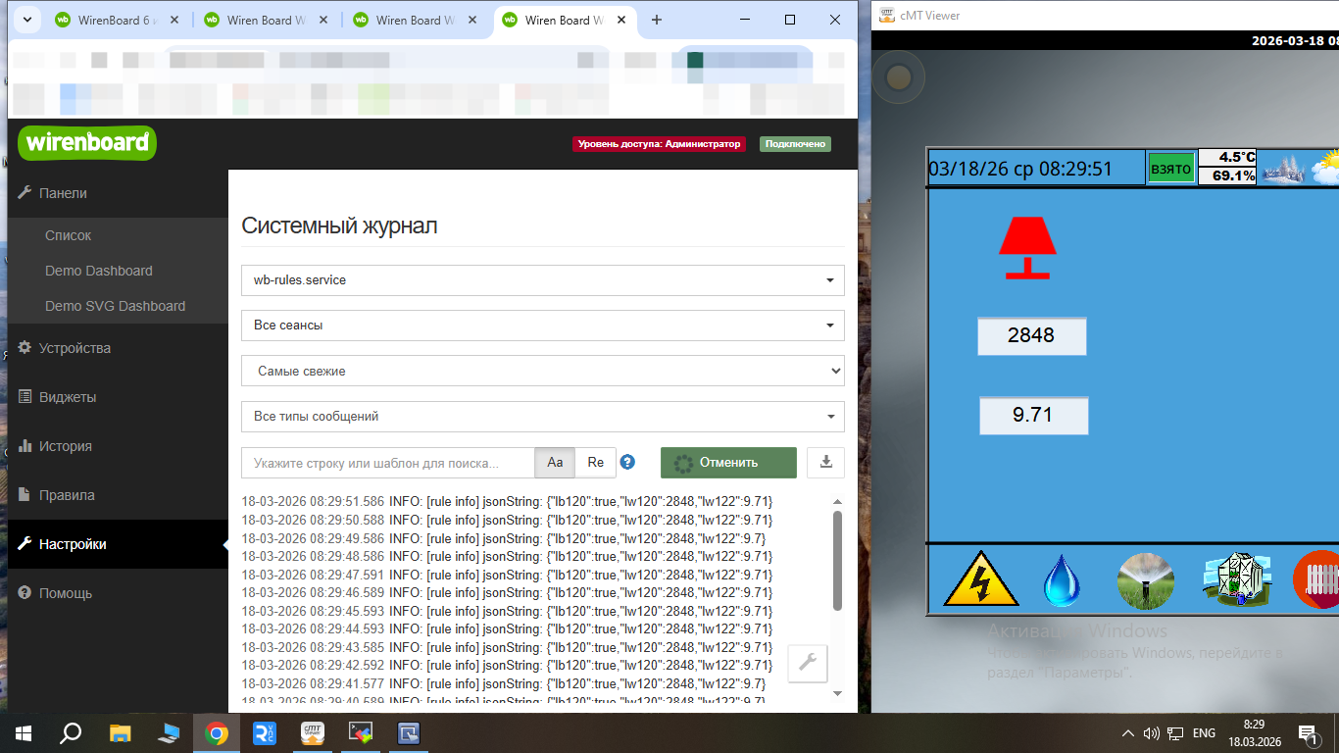Click the log list vertical scrollbar
Image resolution: width=1339 pixels, height=753 pixels.
click(x=837, y=559)
